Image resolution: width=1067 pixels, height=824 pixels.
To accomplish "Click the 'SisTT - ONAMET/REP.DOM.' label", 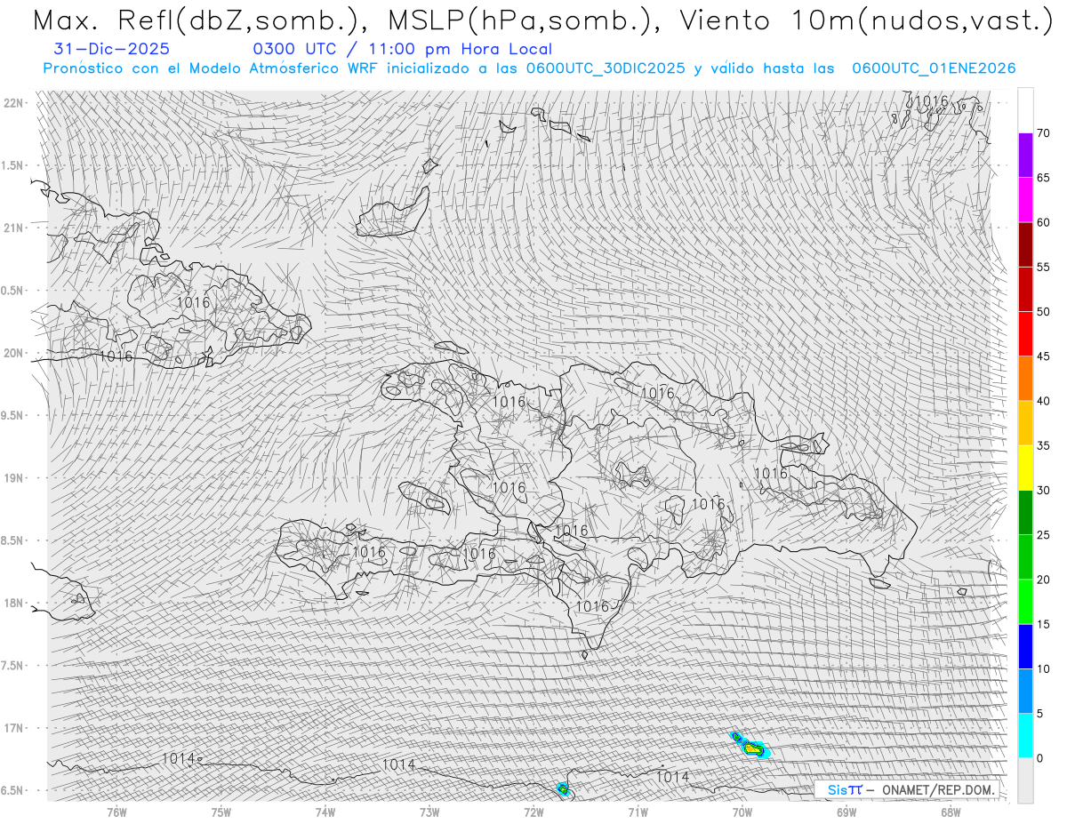I will 907,789.
